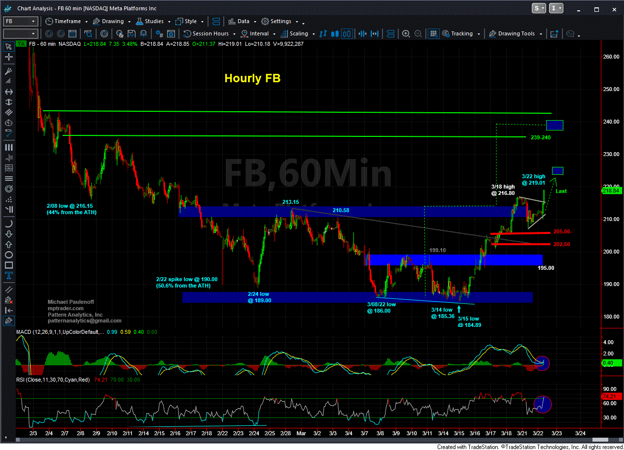Viewport: 624px width, 450px height.
Task: Click the Drawing Tools button
Action: click(x=513, y=33)
